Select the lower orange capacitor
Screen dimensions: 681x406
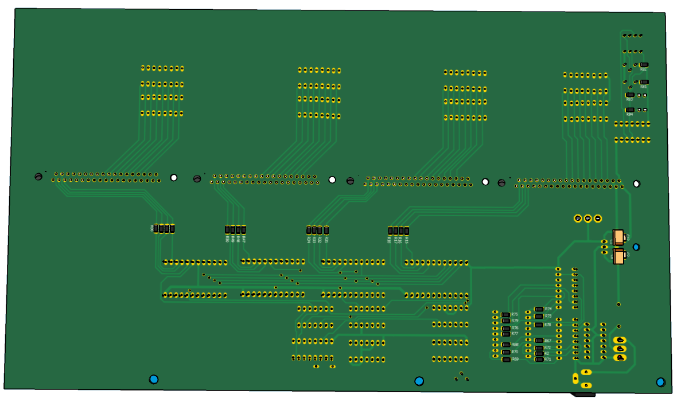(619, 256)
